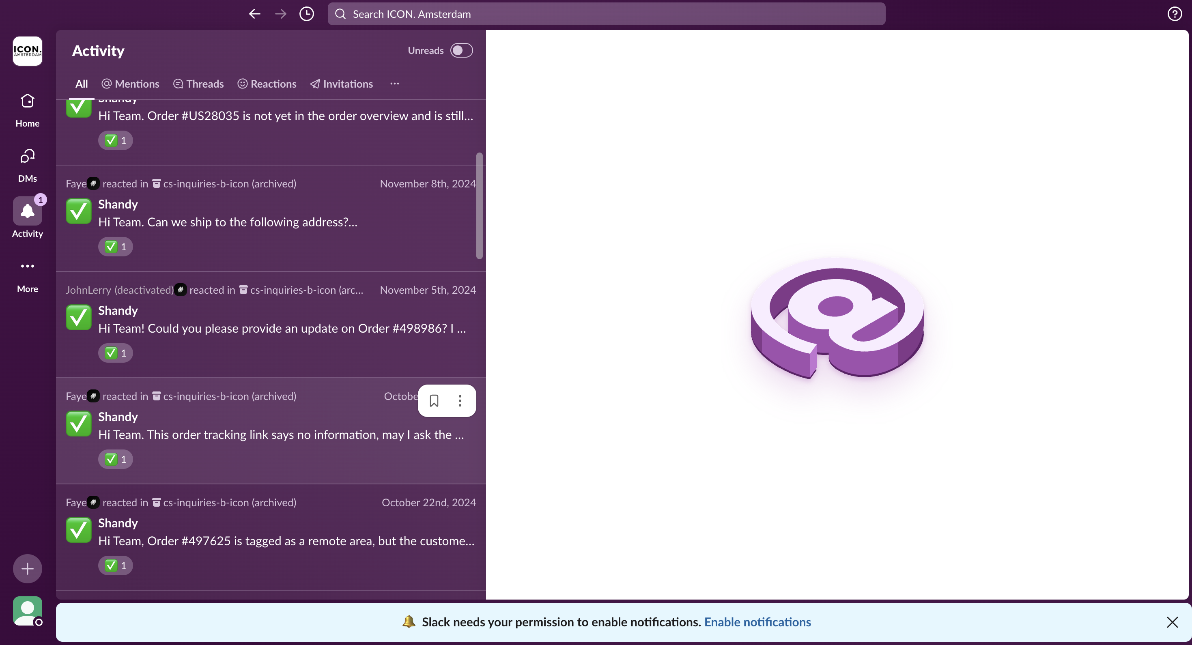Switch to the Reactions tab
Screen dimensions: 1192x645
267,84
